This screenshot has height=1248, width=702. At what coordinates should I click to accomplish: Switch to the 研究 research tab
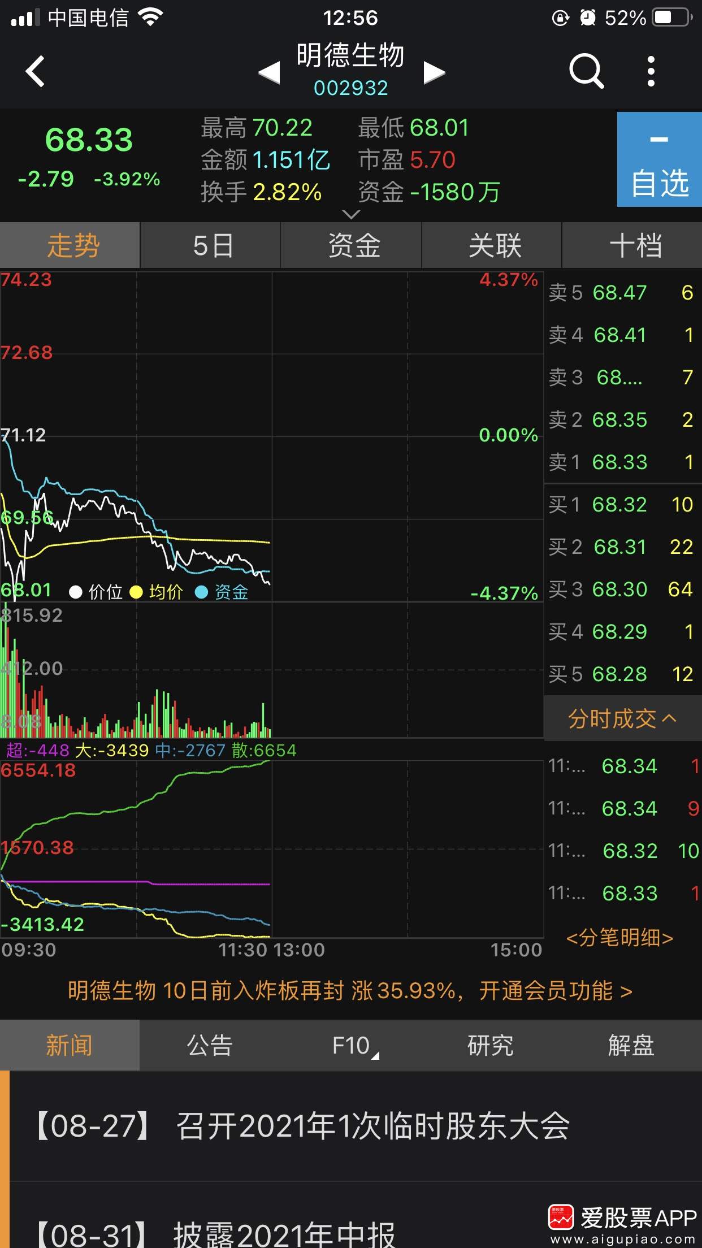click(x=491, y=1045)
